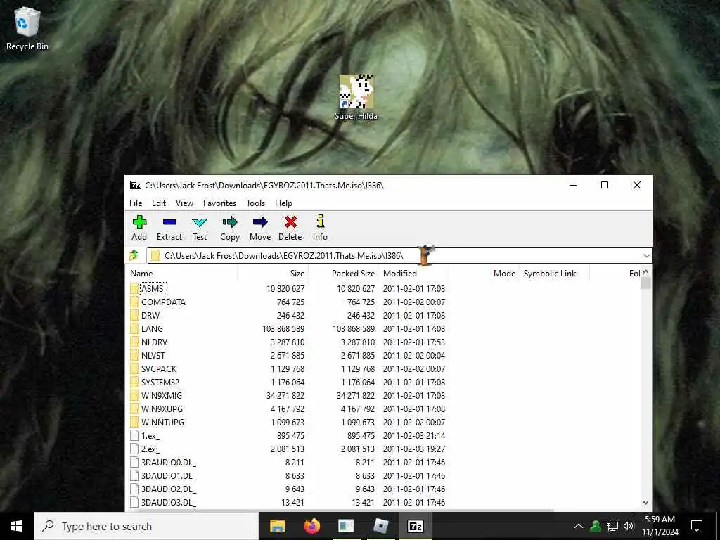Select the Recycle Bin desktop icon
The image size is (720, 540).
pyautogui.click(x=27, y=28)
